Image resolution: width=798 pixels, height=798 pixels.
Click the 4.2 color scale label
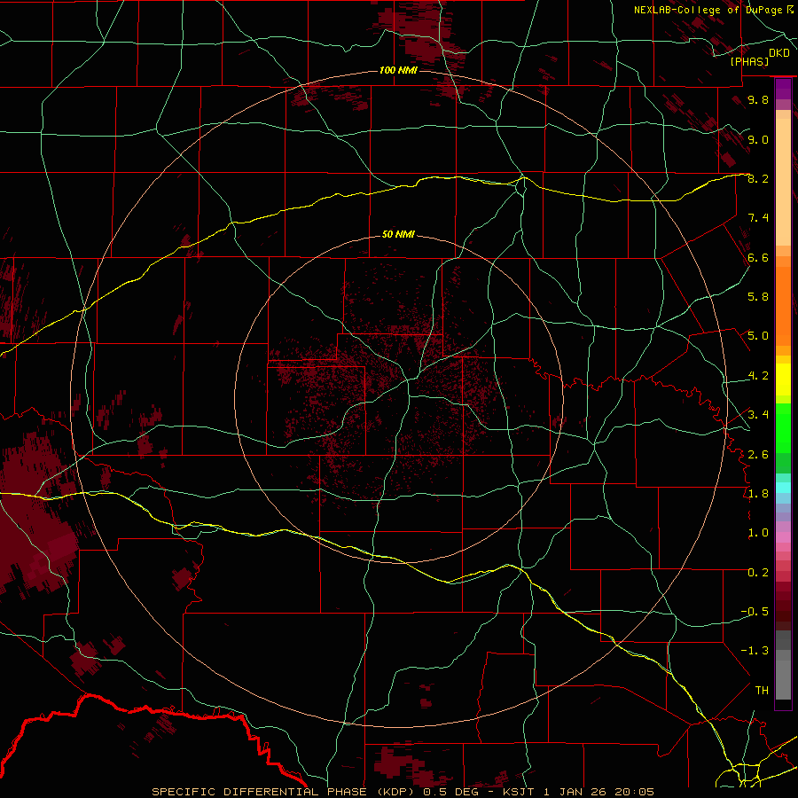click(758, 376)
